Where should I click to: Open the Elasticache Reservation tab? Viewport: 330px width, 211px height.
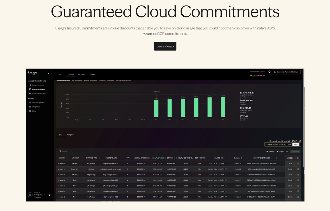(x=123, y=81)
